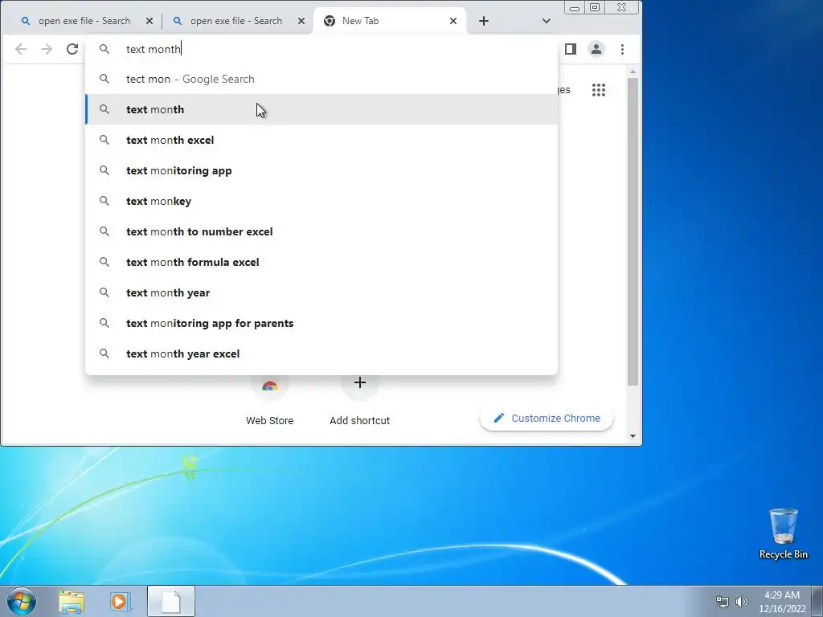
Task: Close the first open exe file tab
Action: tap(149, 21)
